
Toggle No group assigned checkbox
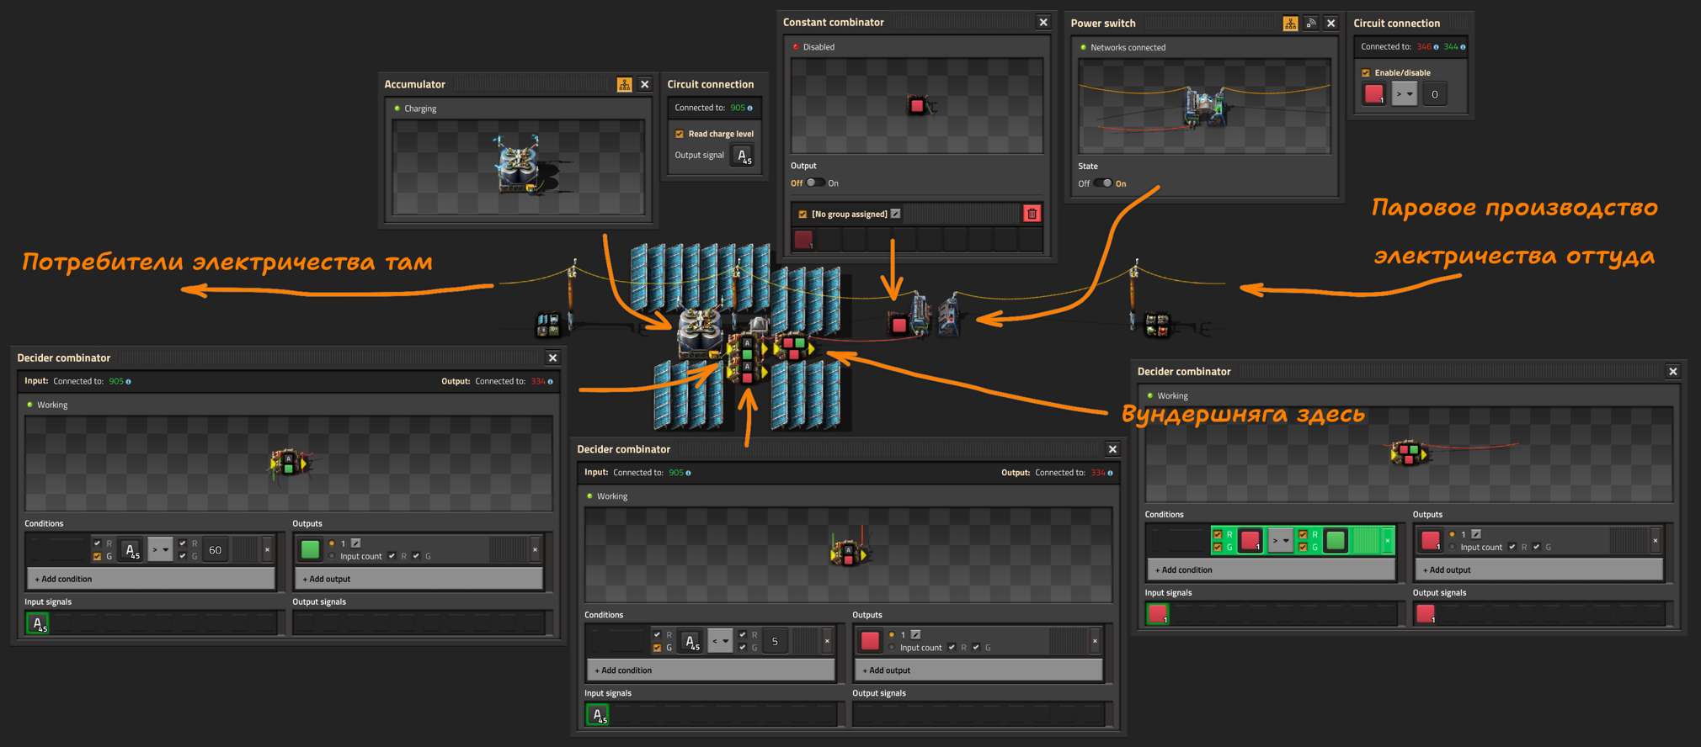tap(803, 215)
